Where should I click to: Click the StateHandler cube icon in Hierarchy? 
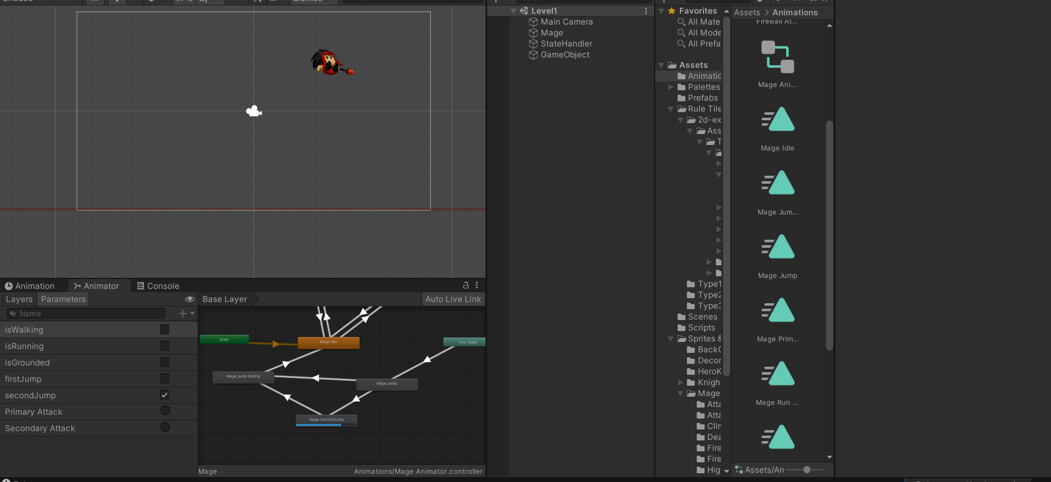click(533, 44)
